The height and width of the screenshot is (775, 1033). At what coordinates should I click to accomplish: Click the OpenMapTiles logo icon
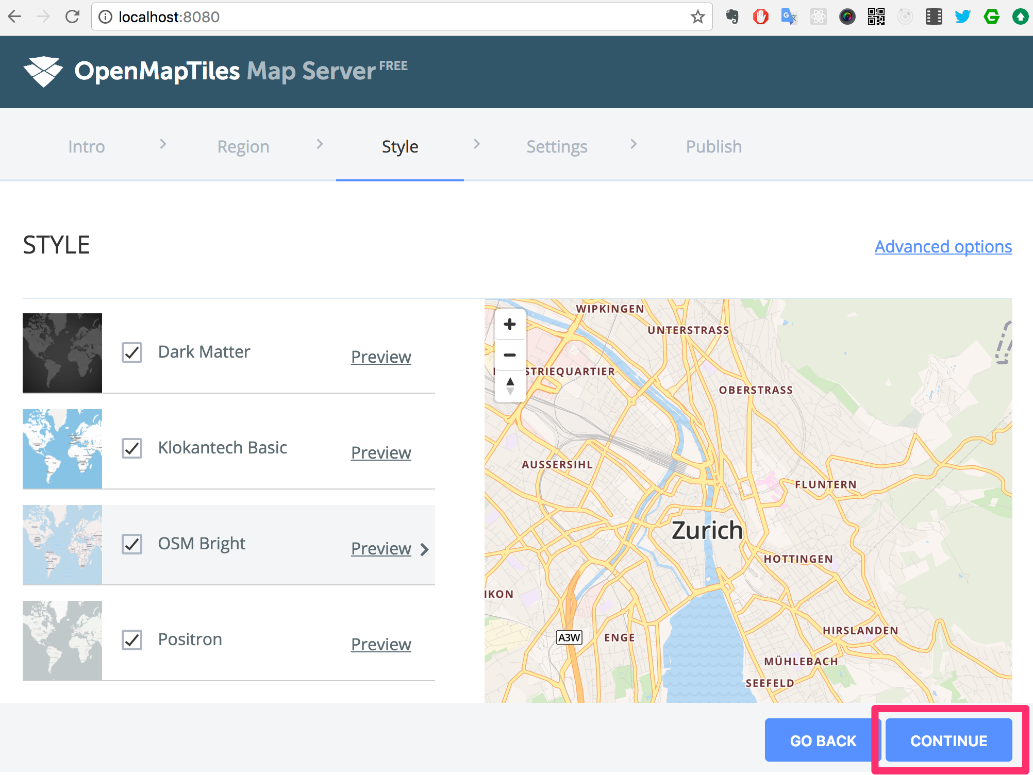click(x=43, y=72)
